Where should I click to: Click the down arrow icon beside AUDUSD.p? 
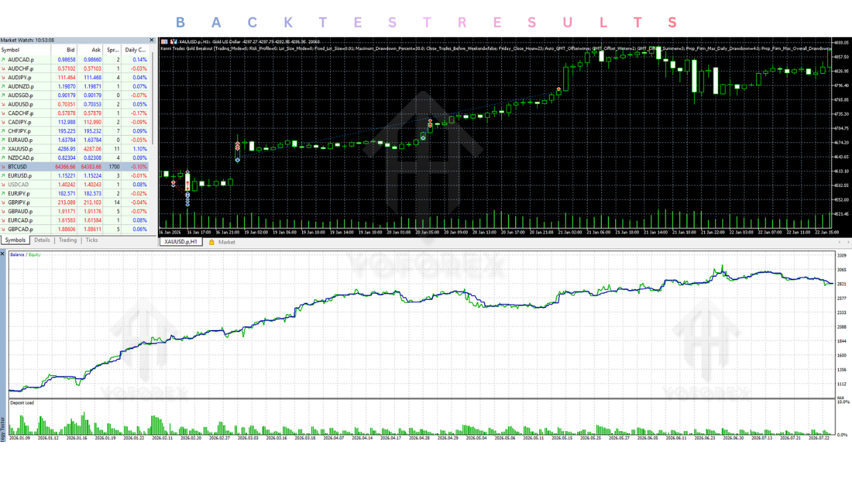pyautogui.click(x=3, y=104)
